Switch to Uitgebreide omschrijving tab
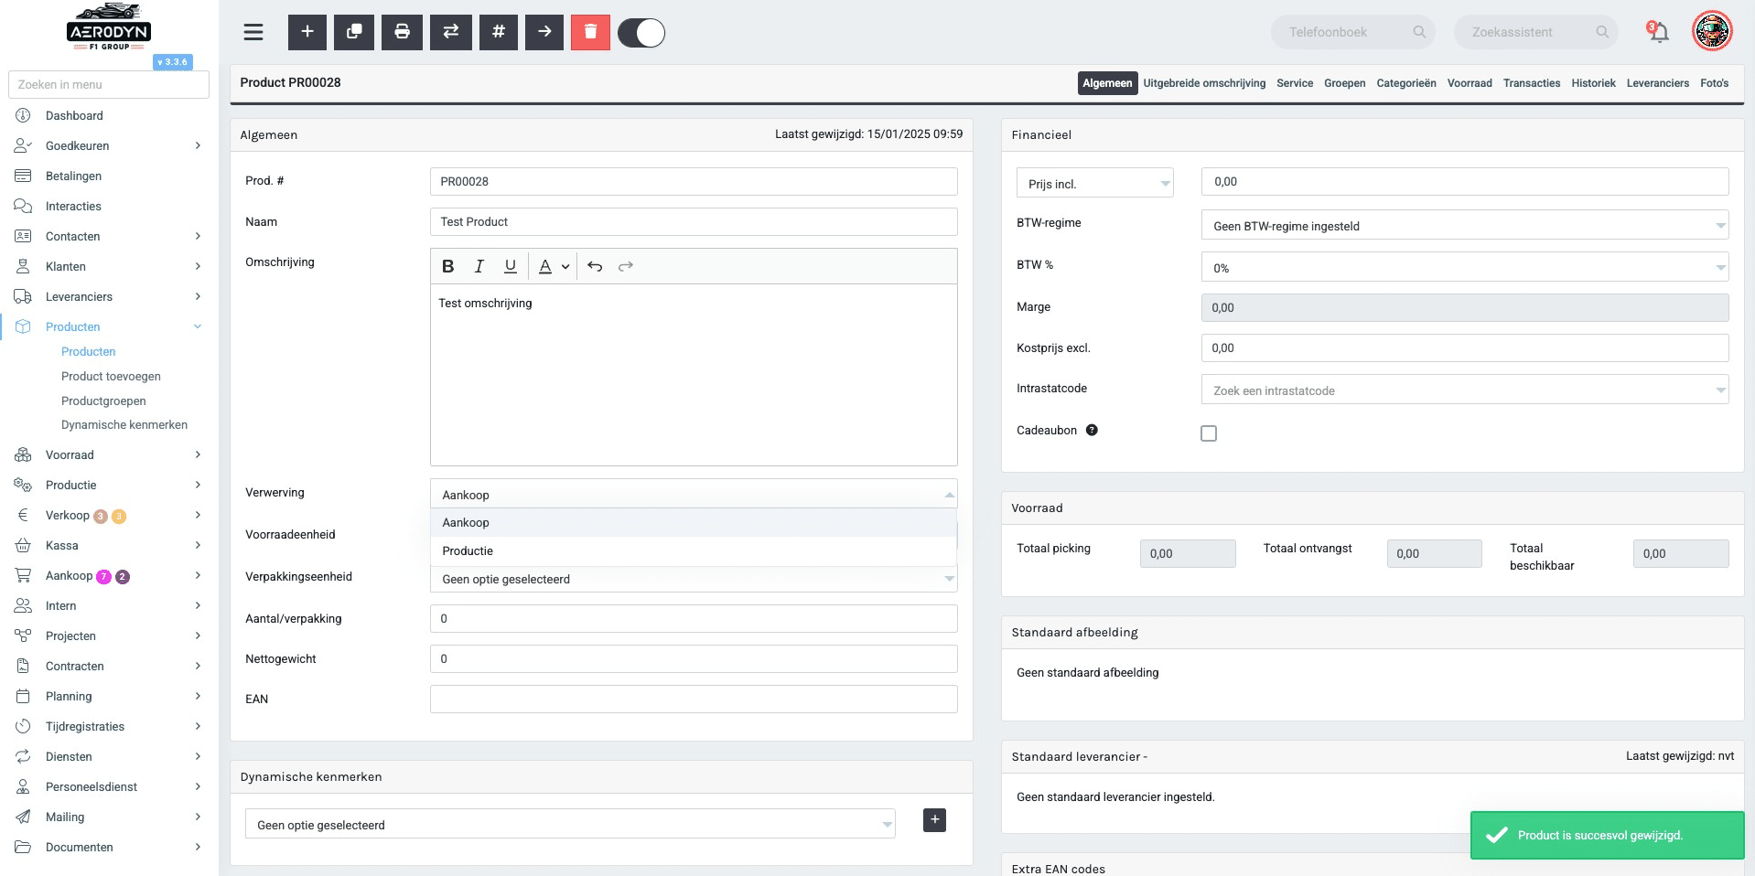Screen dimensions: 1755x876 [x=1204, y=83]
